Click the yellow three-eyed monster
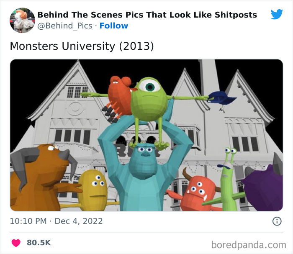 [93, 190]
